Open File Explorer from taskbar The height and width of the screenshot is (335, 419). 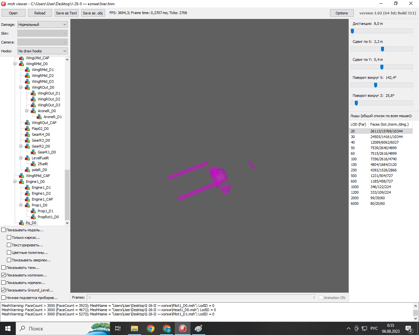pos(135,328)
